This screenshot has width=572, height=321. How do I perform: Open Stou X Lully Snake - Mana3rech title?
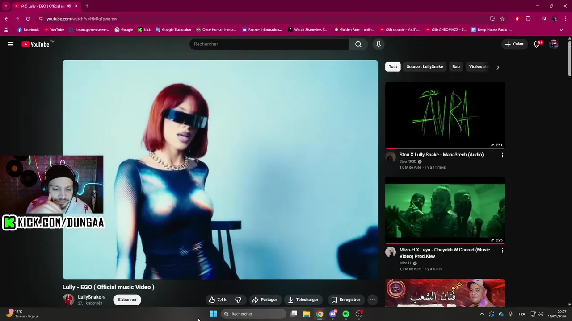click(x=442, y=155)
